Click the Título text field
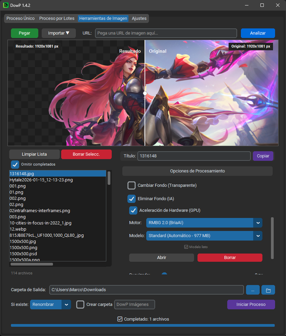 pyautogui.click(x=194, y=156)
